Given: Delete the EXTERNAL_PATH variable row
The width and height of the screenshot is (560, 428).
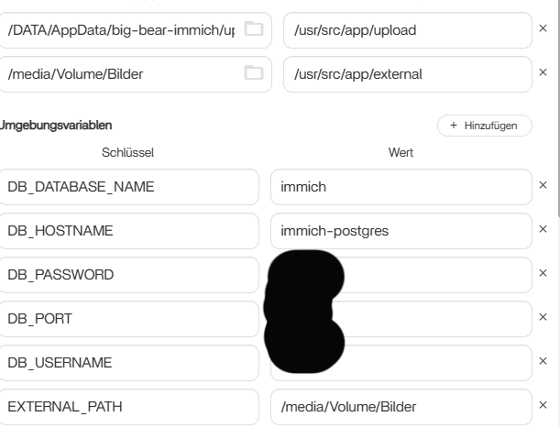Looking at the screenshot, I should [x=543, y=406].
